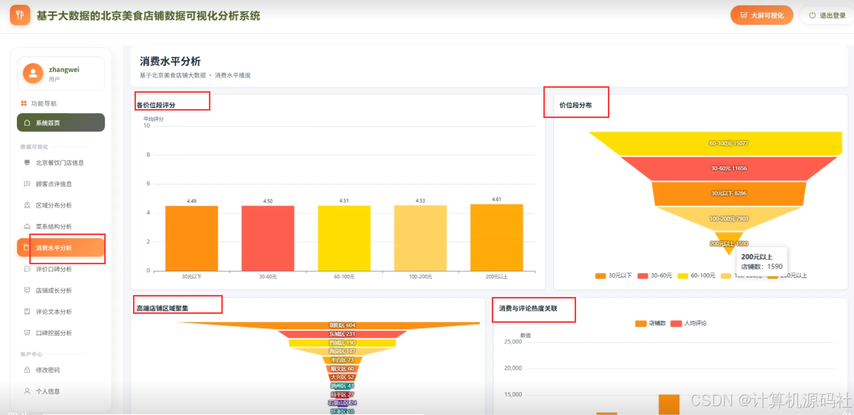The width and height of the screenshot is (854, 415).
Task: Click the 功能导航 grid icon
Action: point(23,103)
